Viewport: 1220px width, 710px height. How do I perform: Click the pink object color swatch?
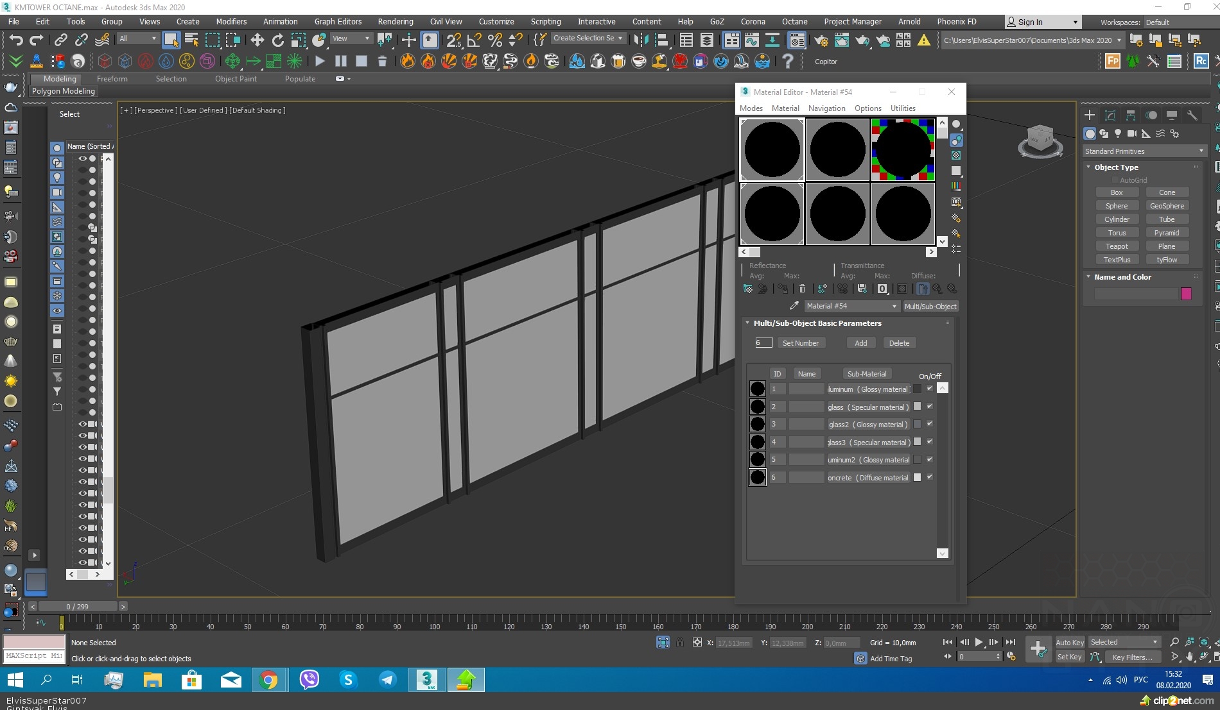pos(1186,294)
